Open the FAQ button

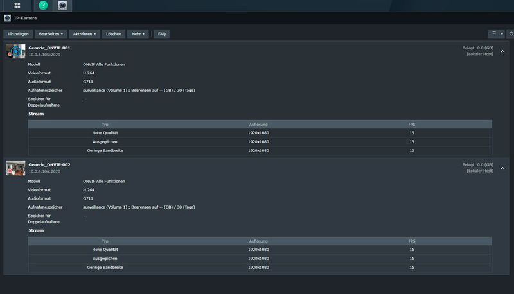coord(162,33)
